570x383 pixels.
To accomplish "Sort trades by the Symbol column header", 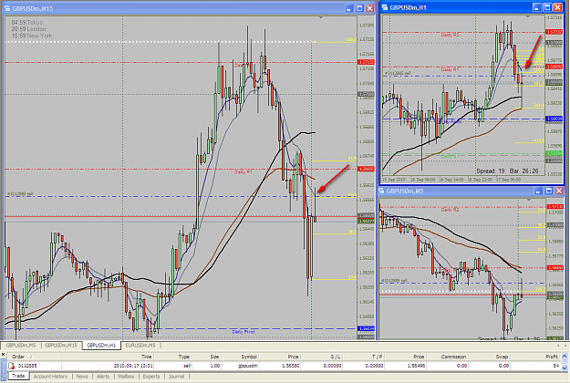I will (240, 357).
